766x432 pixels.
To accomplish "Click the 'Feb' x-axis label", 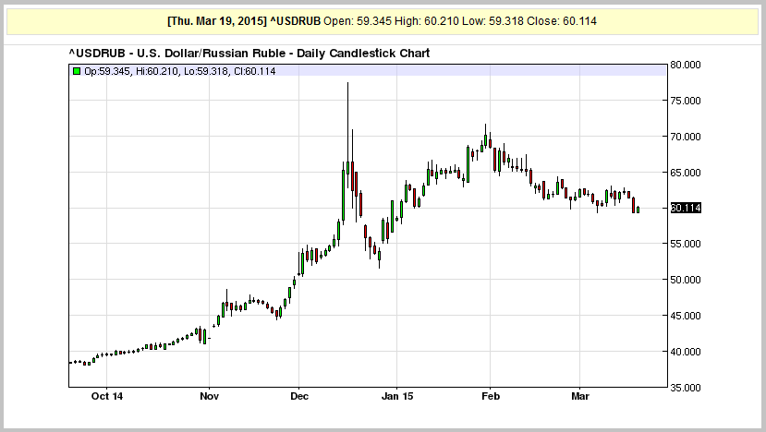I will click(491, 396).
